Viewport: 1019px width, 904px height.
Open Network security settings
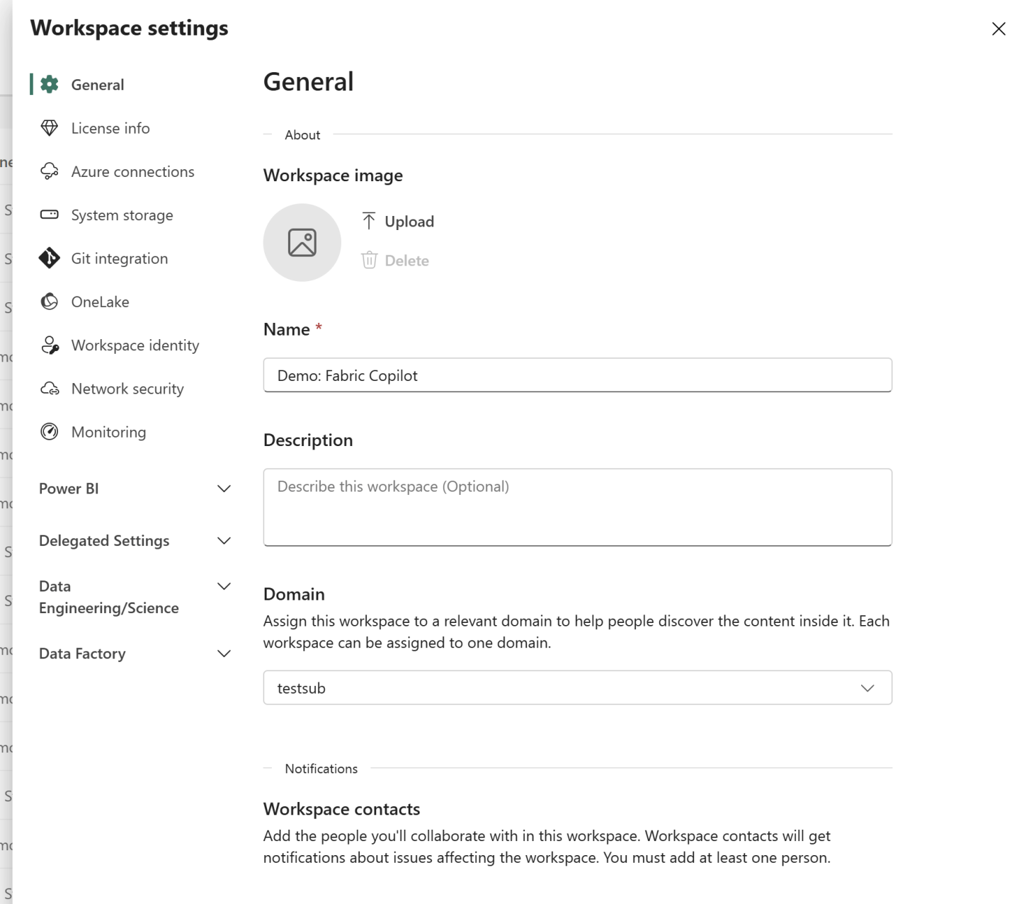[x=127, y=389]
